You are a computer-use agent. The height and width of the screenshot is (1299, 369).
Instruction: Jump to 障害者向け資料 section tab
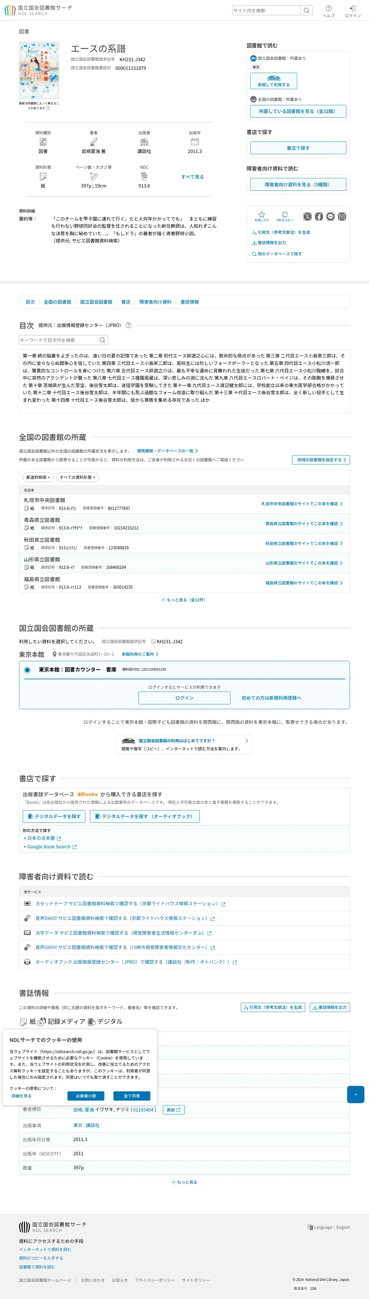tap(155, 302)
